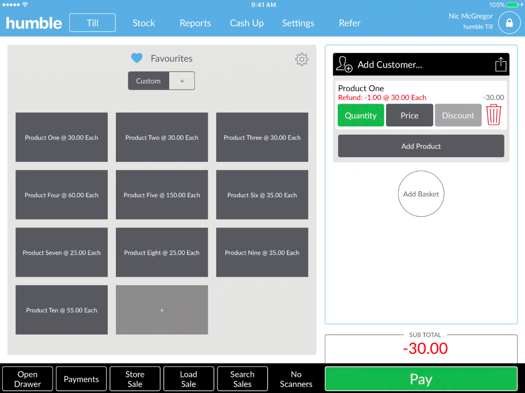Tap the Favourites heading text
Screen dimensions: 525x393
pos(171,58)
